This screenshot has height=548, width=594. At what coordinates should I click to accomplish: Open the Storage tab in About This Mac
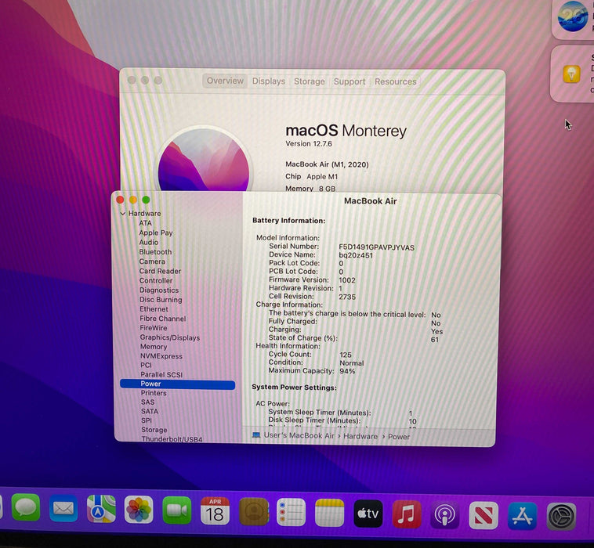click(x=309, y=81)
